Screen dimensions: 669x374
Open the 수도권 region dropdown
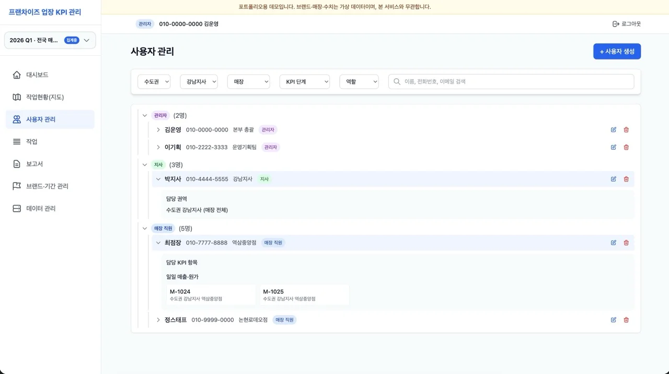(154, 81)
